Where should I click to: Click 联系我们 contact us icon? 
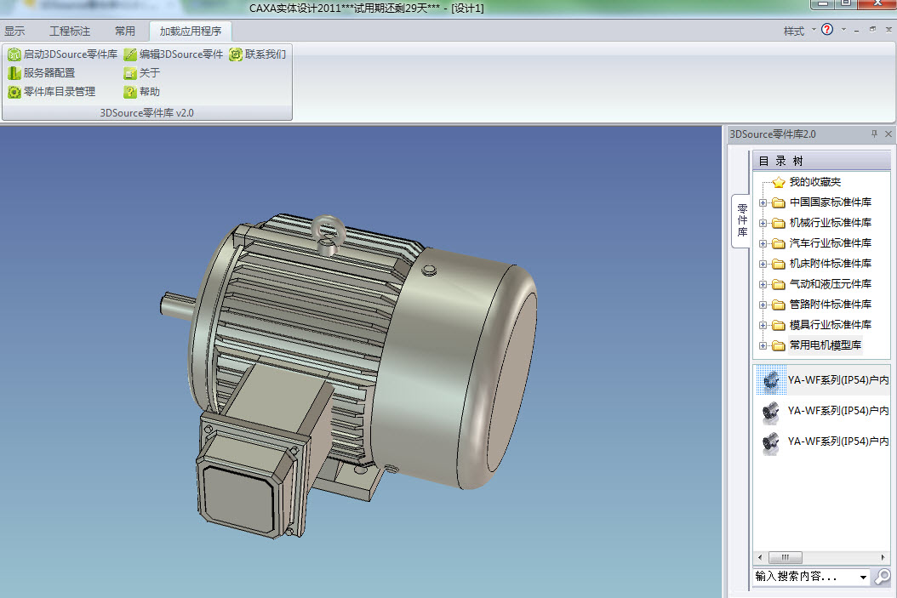(236, 54)
